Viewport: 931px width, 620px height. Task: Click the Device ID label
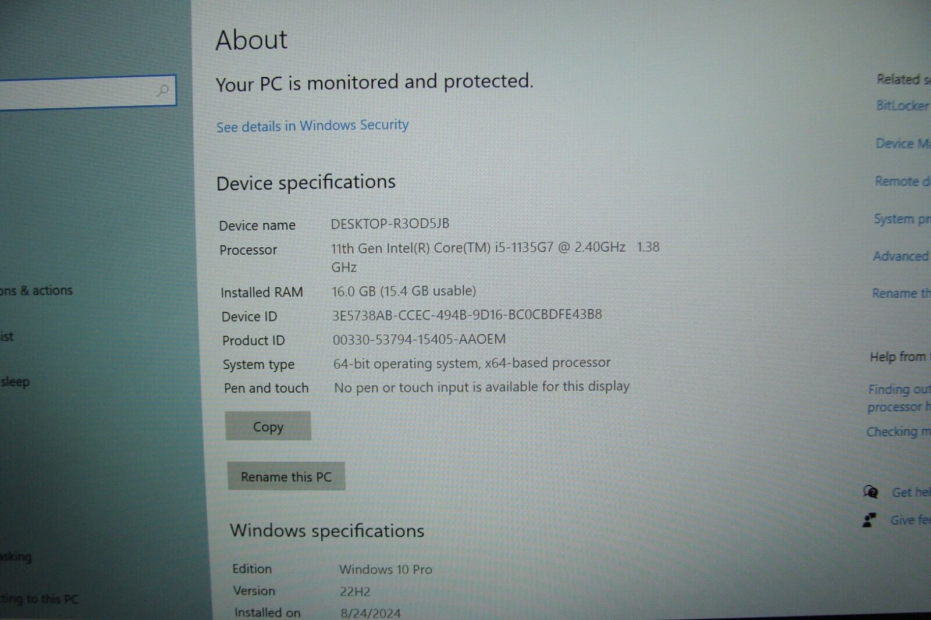click(x=250, y=316)
